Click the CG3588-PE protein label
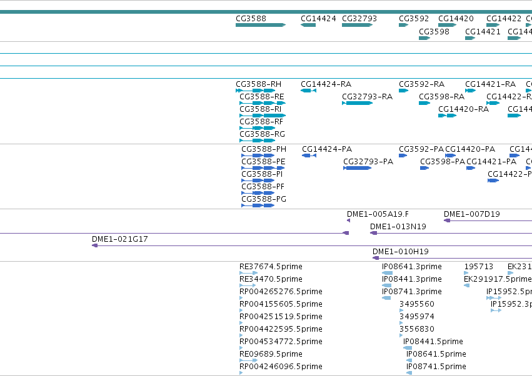Screen dimensions: 532x376 (x=263, y=162)
